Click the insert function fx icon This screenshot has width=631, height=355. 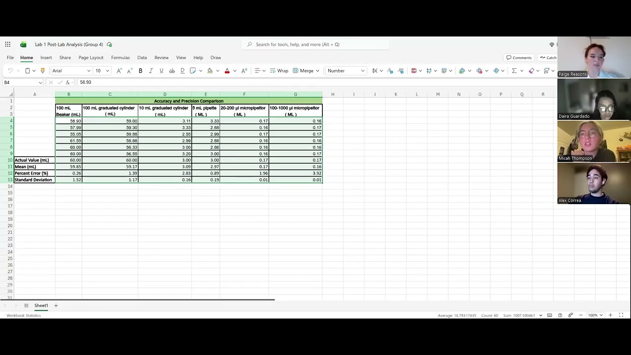[x=68, y=83]
